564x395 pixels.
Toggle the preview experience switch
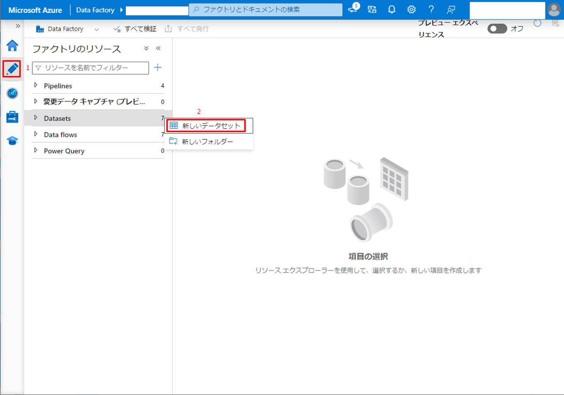(x=497, y=29)
